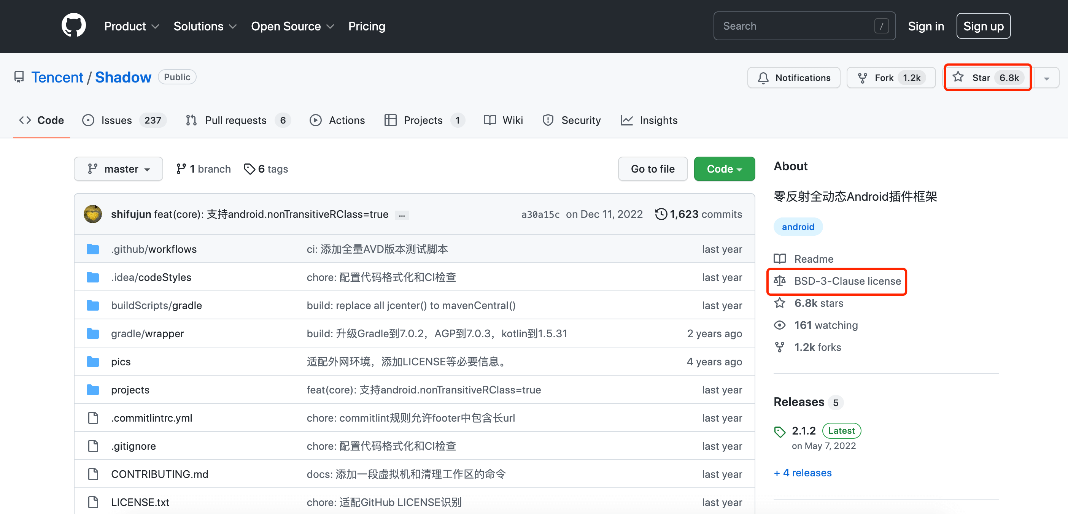This screenshot has width=1068, height=514.
Task: Switch to the Insights tab
Action: [x=649, y=120]
